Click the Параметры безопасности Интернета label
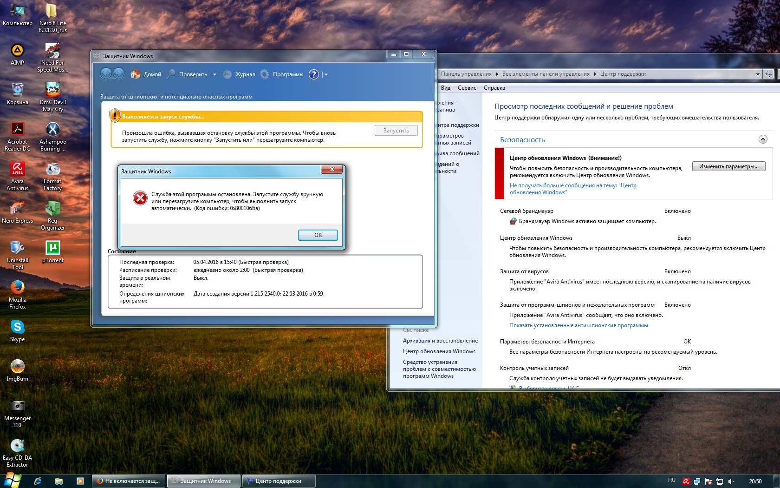The width and height of the screenshot is (780, 488). 547,342
